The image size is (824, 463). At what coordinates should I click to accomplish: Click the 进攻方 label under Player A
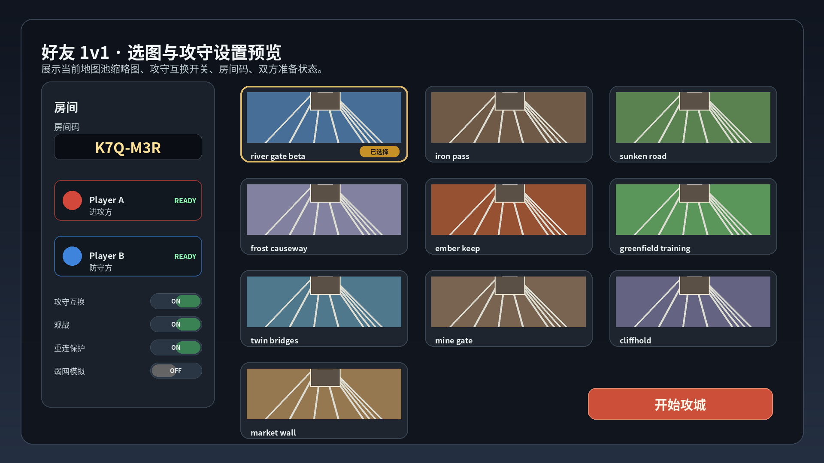(100, 212)
